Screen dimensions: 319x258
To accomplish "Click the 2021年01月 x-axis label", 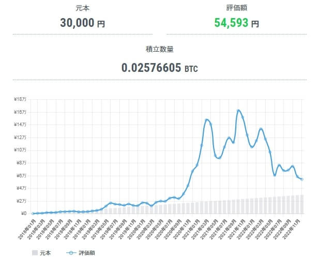I will click(191, 230).
